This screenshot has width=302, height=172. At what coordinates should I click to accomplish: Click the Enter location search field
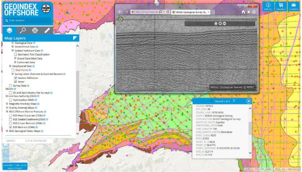point(28,21)
